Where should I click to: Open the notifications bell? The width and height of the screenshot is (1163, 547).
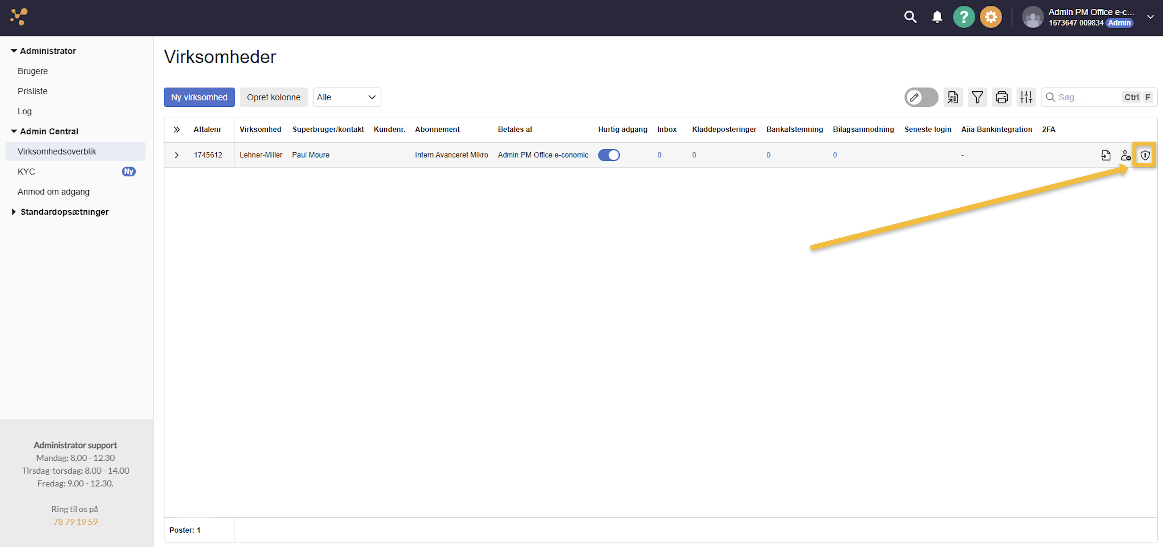[x=937, y=17]
